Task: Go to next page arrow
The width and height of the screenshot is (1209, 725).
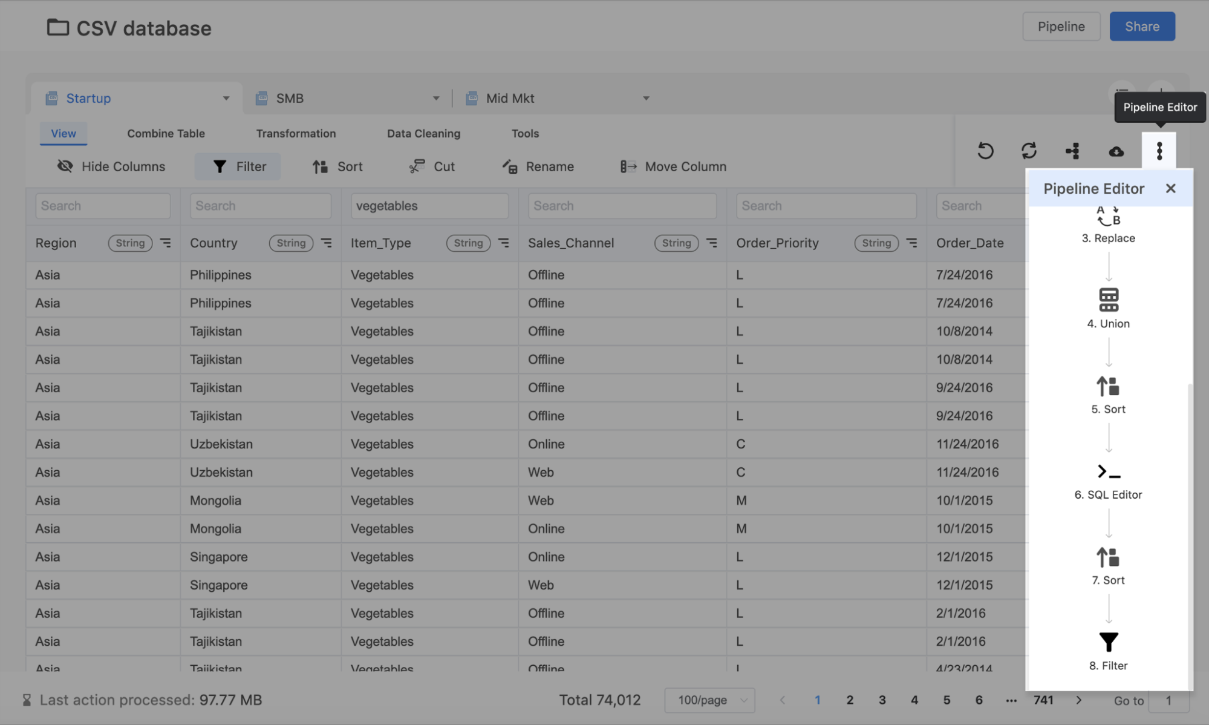Action: point(1079,700)
